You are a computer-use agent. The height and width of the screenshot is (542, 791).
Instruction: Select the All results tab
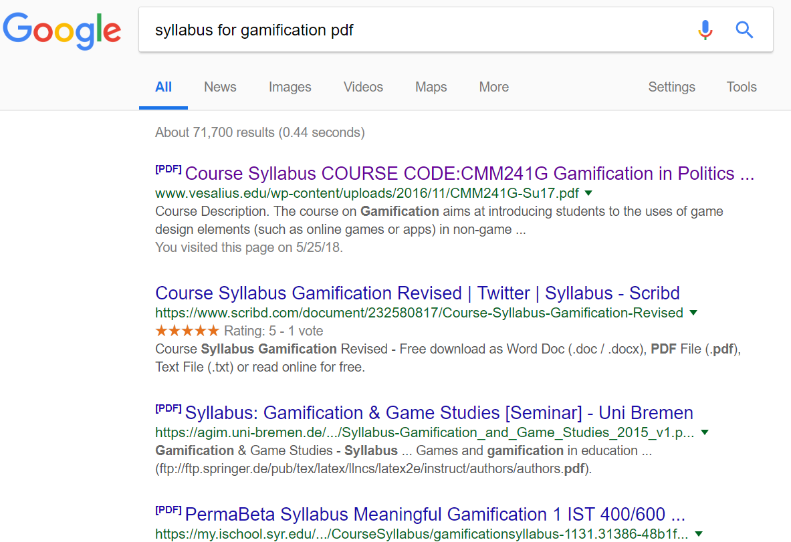point(163,88)
